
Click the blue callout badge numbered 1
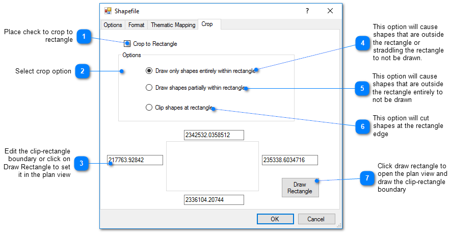coord(84,37)
